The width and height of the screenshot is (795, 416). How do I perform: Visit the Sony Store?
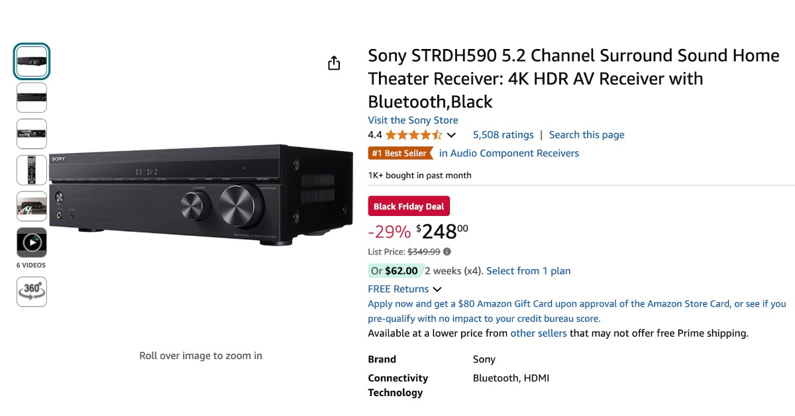click(413, 120)
